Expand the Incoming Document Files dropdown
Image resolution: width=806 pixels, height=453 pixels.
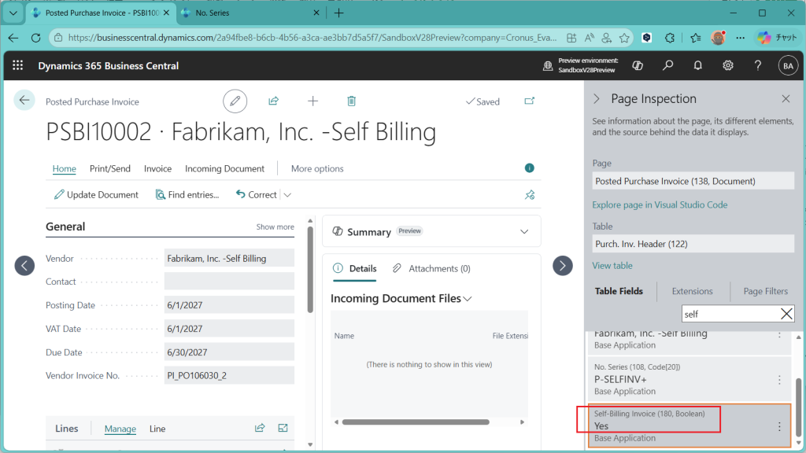468,299
